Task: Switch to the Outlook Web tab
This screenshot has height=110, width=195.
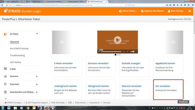Action: click(x=12, y=2)
